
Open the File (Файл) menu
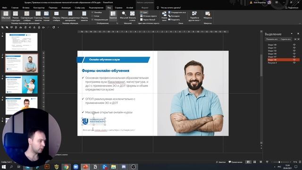[5, 8]
